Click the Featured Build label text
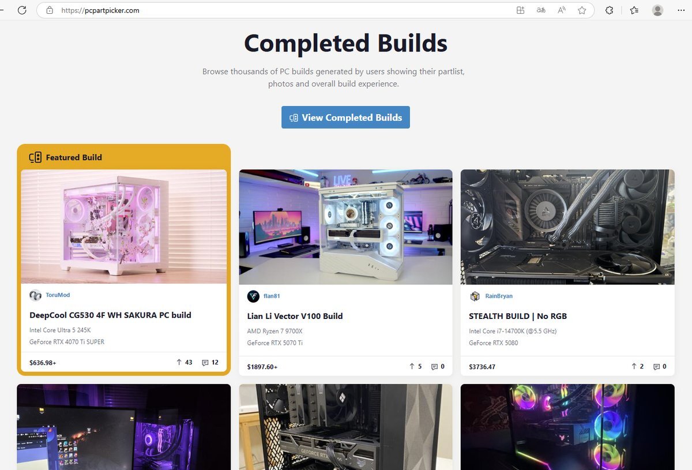 (x=74, y=157)
